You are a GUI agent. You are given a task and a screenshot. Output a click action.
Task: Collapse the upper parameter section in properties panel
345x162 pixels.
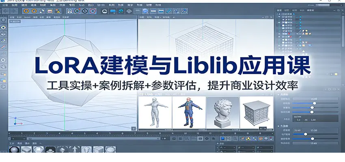[279, 95]
